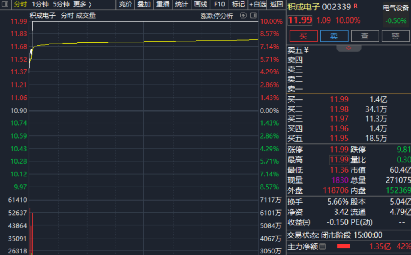Switch to the 5分钟 chart tab
Viewport: 411px width, 255px height.
61,4
